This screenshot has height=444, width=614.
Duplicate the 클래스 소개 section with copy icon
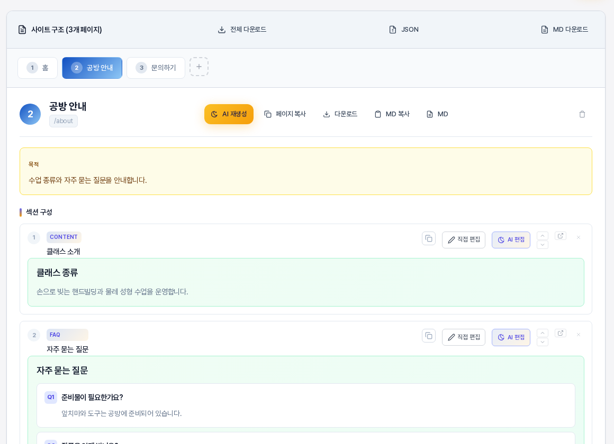click(x=429, y=238)
